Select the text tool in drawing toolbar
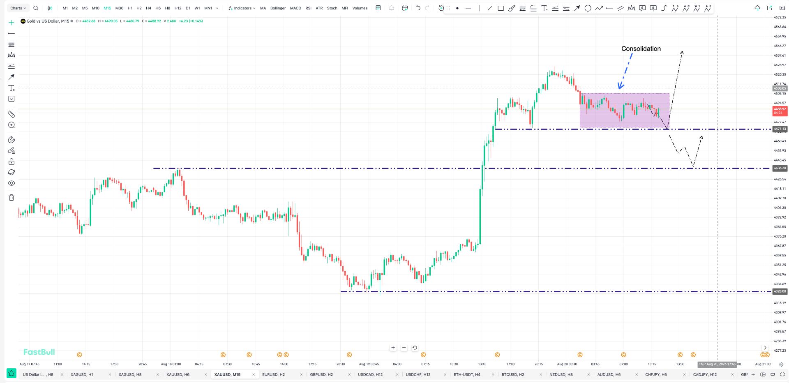This screenshot has height=383, width=789. [x=544, y=8]
